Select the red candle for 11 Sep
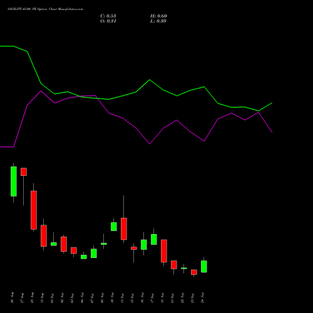The image size is (313, 313). click(x=124, y=229)
